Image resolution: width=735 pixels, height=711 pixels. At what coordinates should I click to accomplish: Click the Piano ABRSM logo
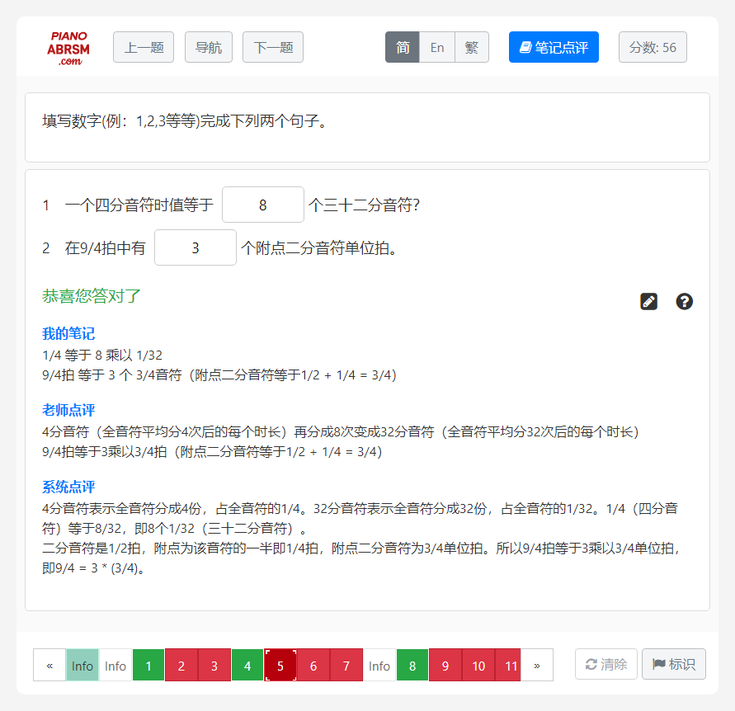click(68, 48)
